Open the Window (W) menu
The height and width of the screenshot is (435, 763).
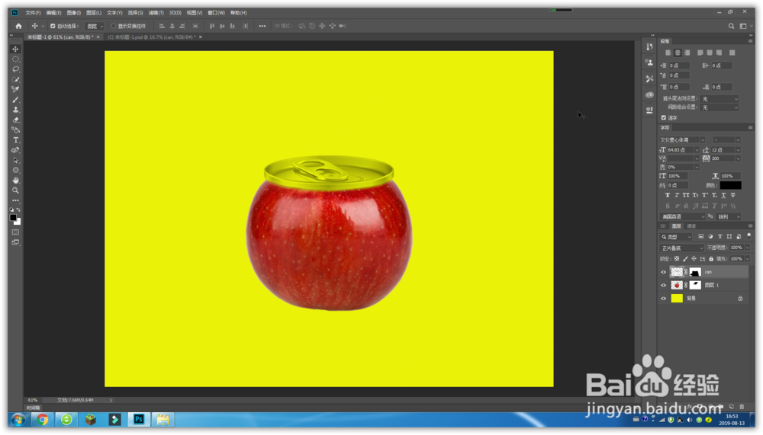pyautogui.click(x=216, y=13)
